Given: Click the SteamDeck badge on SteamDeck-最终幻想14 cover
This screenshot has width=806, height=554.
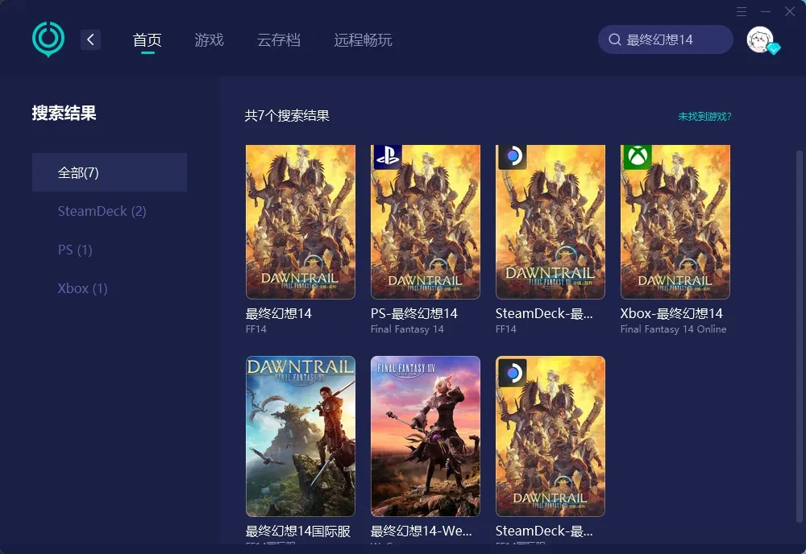Looking at the screenshot, I should (x=513, y=156).
